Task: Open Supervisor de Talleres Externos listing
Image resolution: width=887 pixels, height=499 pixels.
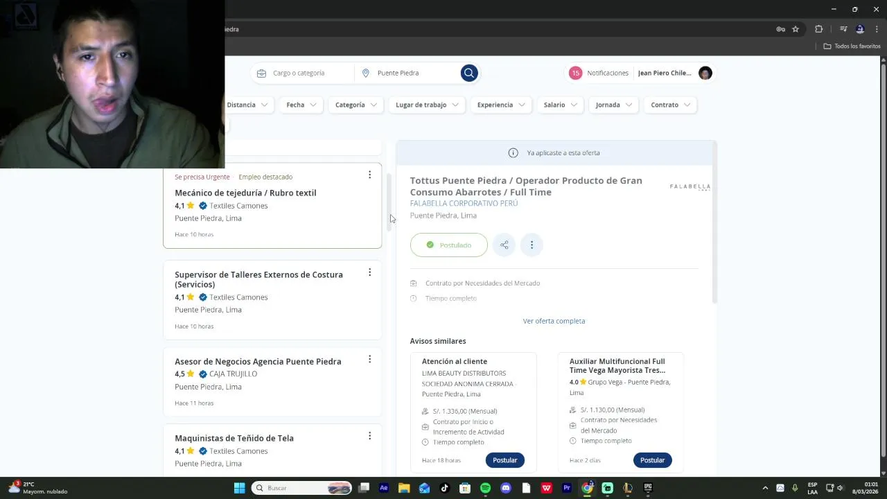Action: 258,279
